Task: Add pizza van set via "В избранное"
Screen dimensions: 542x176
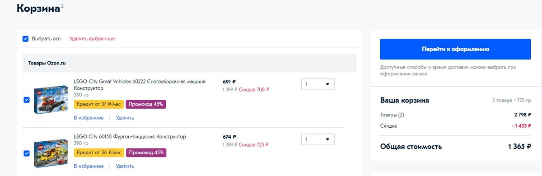Action: pos(89,167)
